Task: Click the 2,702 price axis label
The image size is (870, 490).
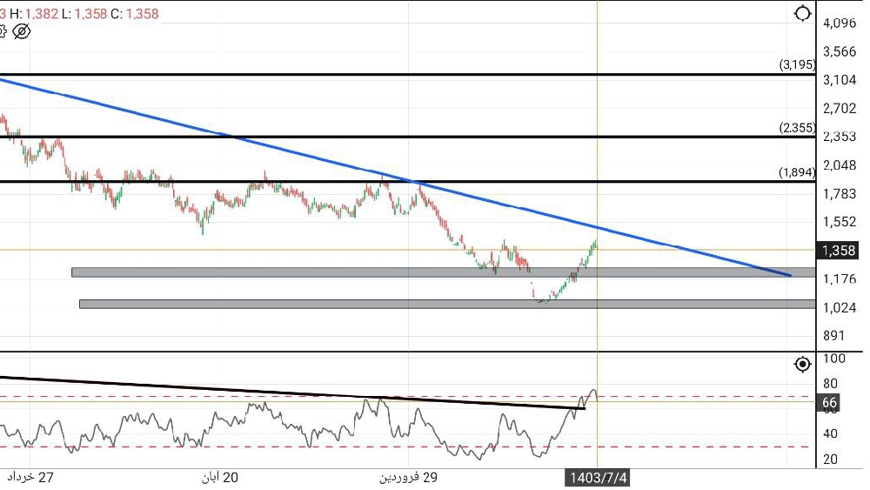Action: 840,108
